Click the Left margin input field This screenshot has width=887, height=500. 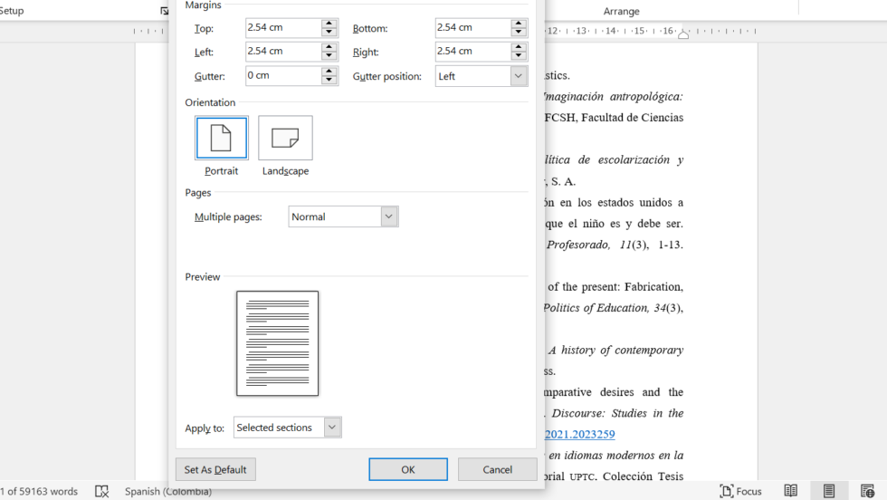pos(283,52)
